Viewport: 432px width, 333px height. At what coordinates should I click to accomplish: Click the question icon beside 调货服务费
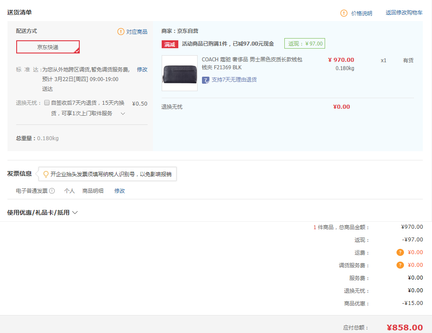[x=400, y=265]
